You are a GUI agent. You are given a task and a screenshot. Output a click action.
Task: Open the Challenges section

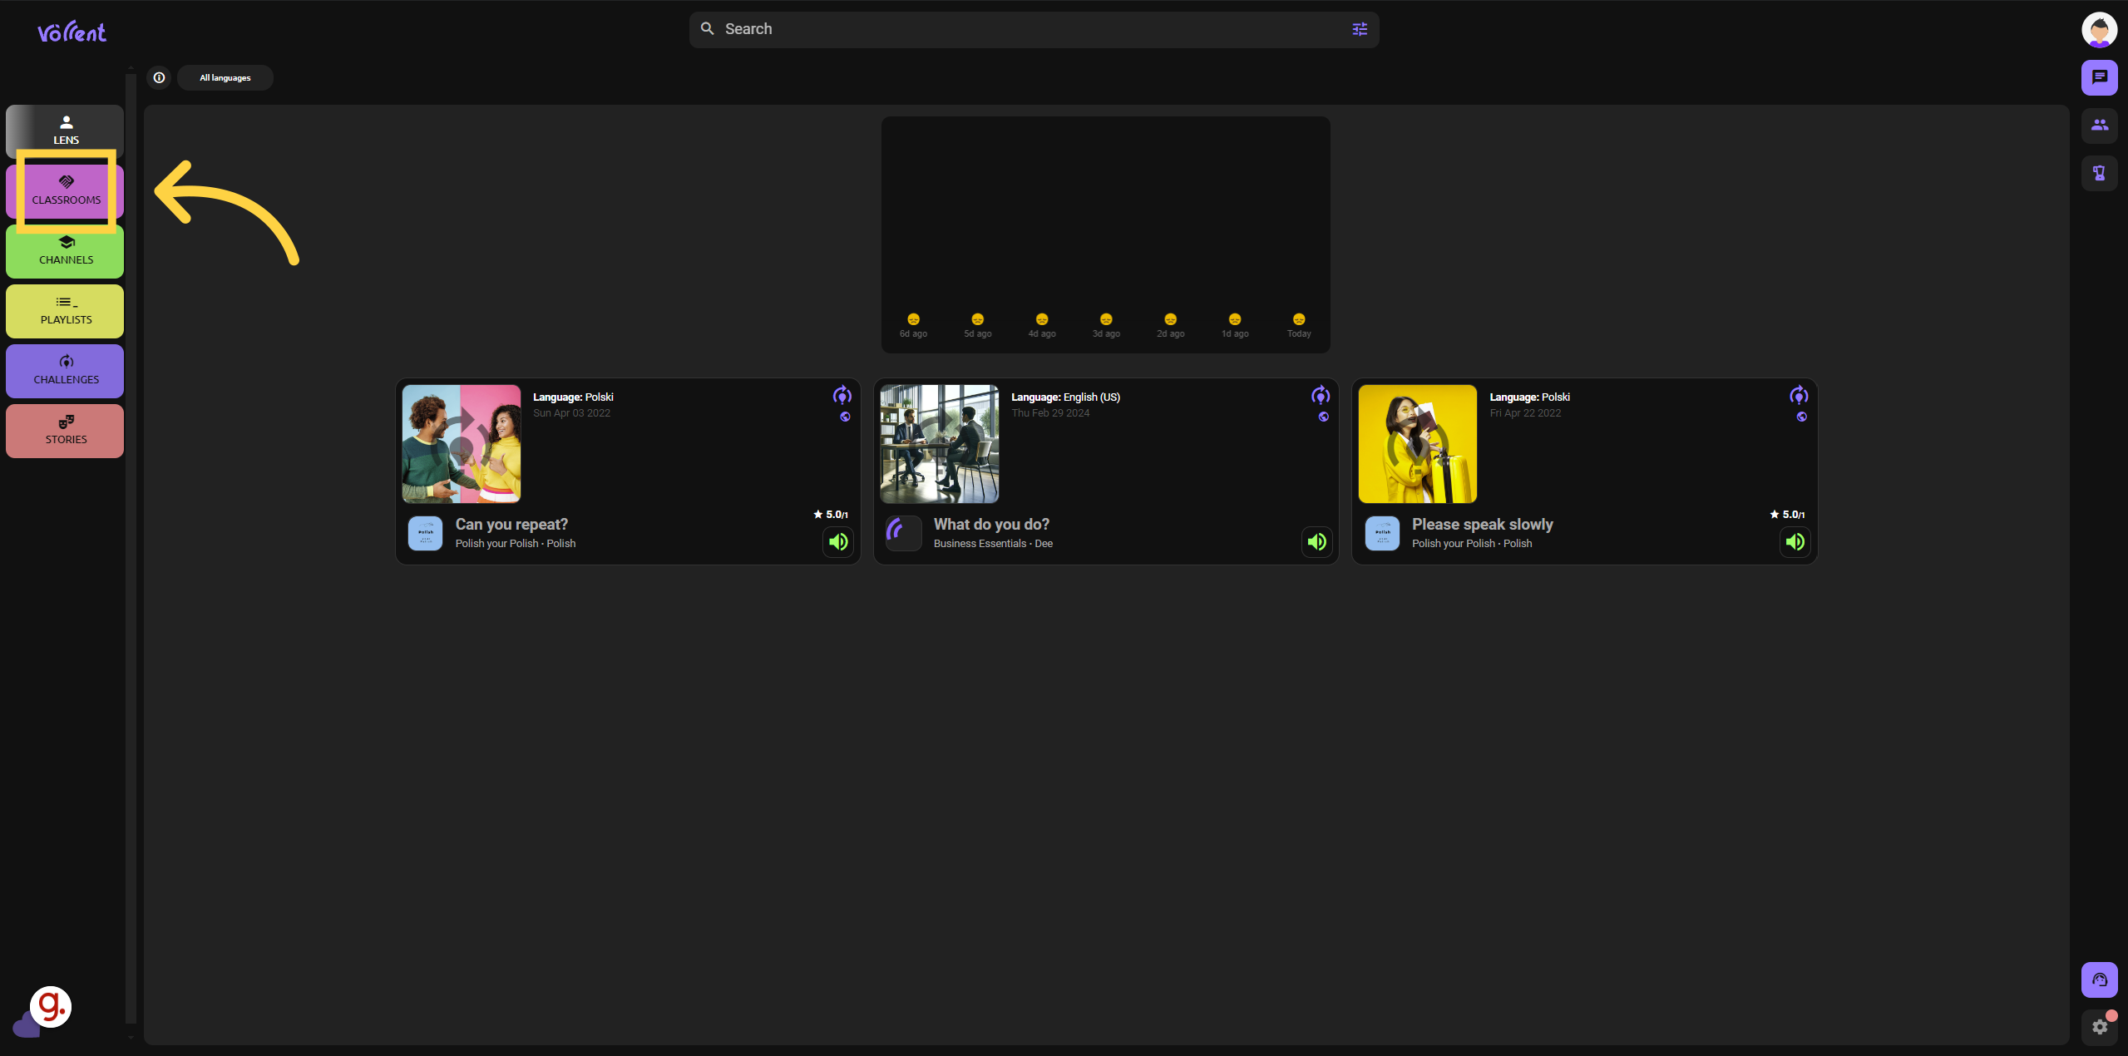(65, 371)
